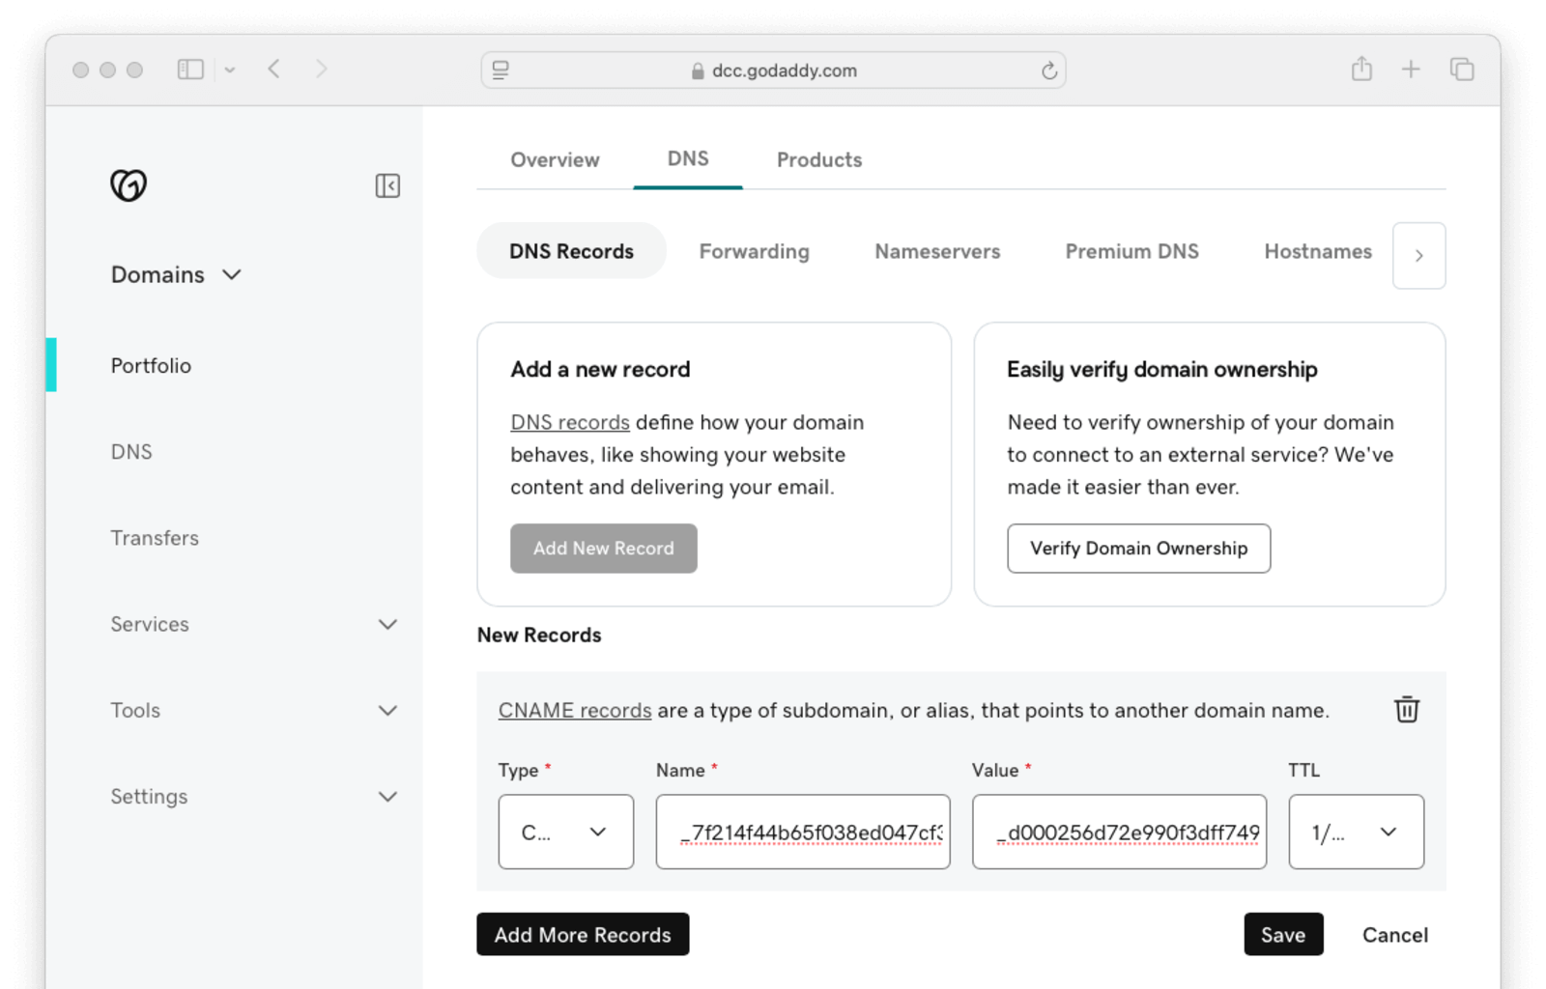Toggle the Safari sidebar button

point(190,70)
